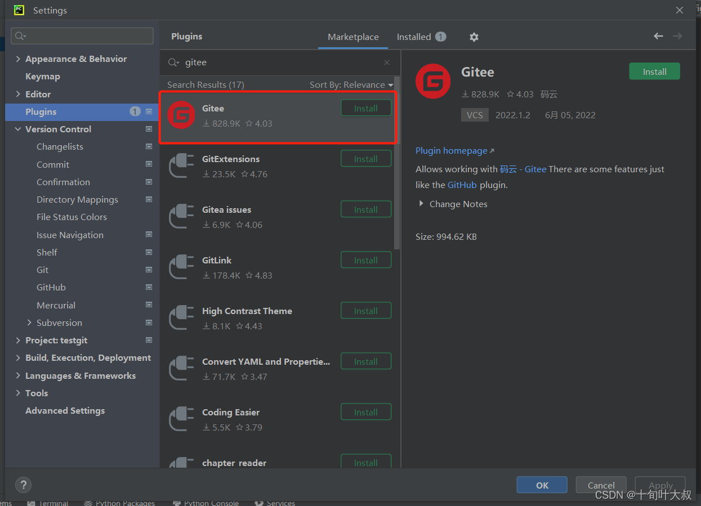Open the Mercurial settings page
The image size is (701, 506).
tap(56, 305)
